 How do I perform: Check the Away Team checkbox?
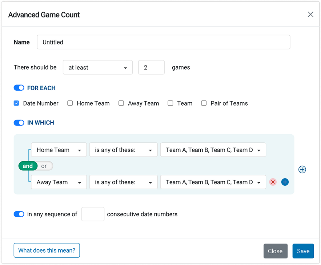(121, 103)
